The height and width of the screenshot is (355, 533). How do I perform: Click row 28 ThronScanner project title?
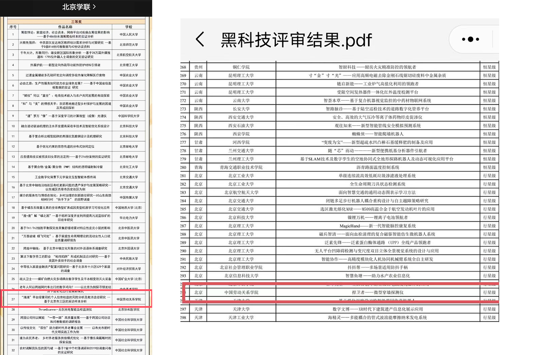[x=65, y=309]
